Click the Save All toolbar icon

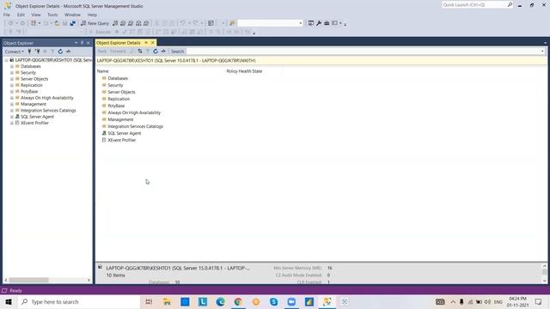coord(72,23)
